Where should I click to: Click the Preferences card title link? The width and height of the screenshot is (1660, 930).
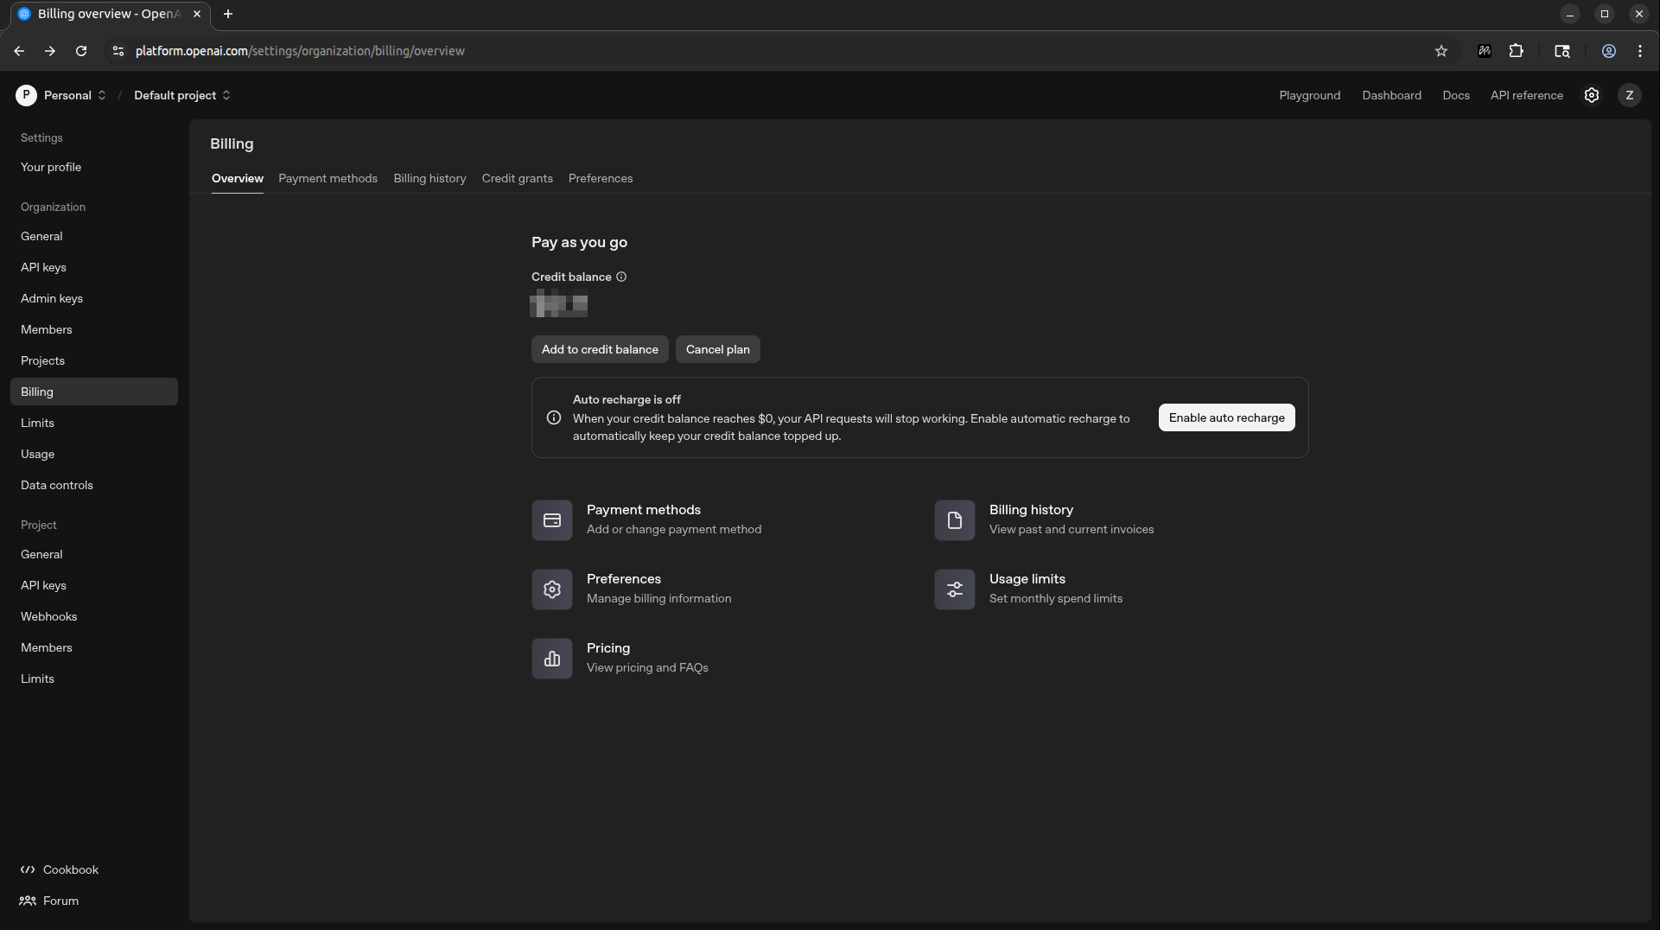[624, 579]
